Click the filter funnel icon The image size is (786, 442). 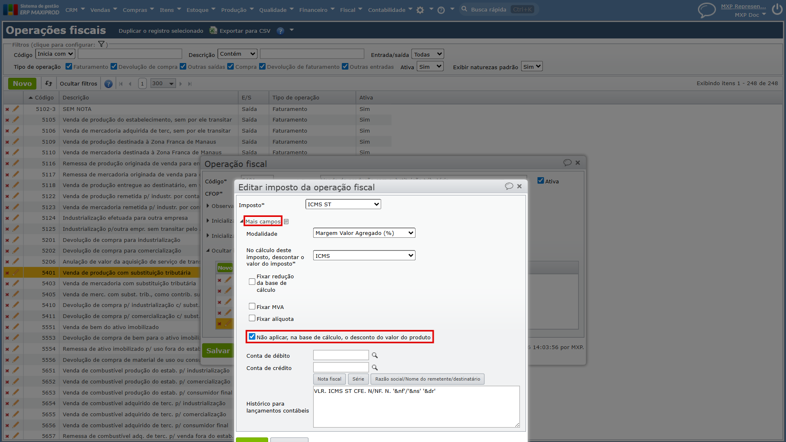coord(101,44)
